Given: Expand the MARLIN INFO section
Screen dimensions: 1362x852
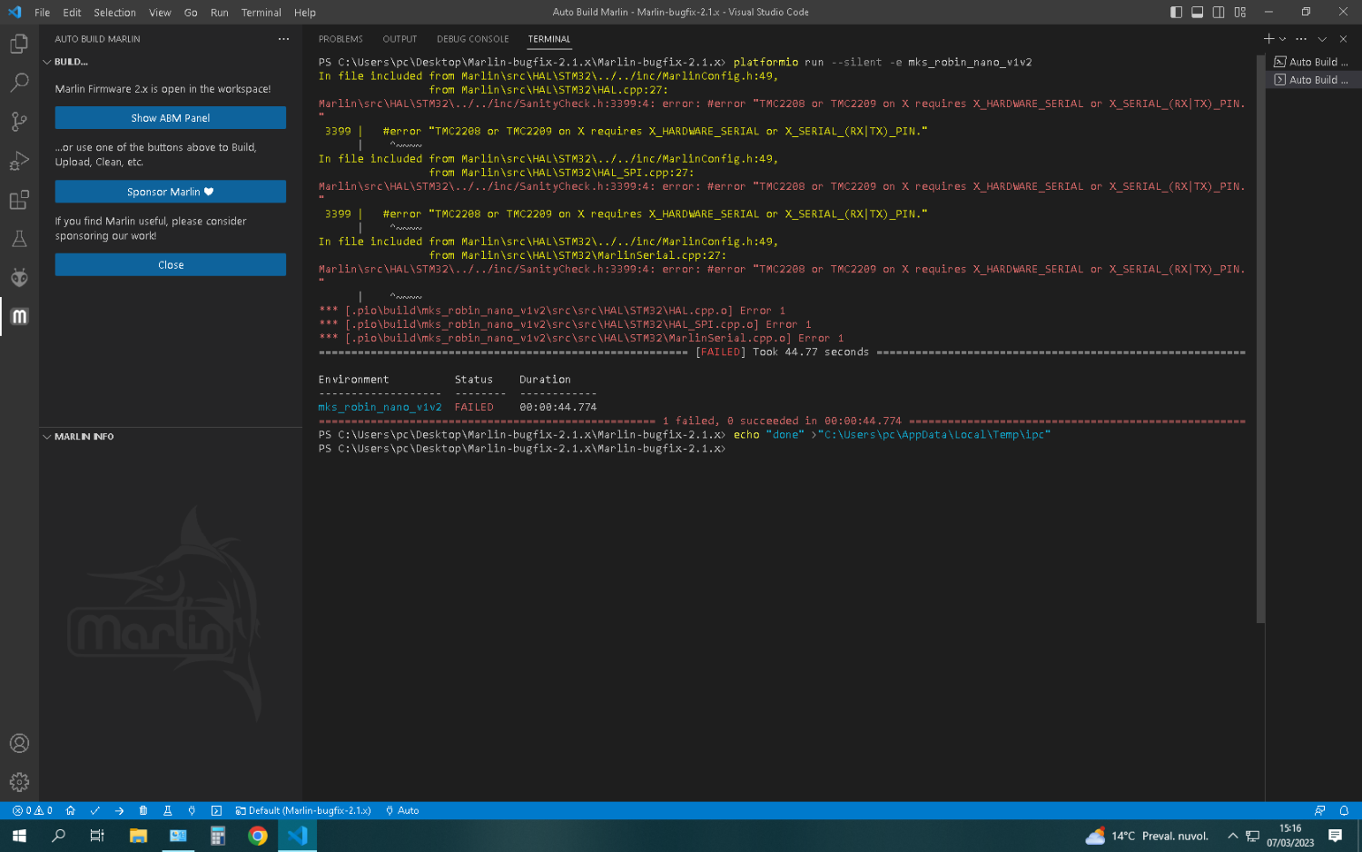Looking at the screenshot, I should click(84, 437).
